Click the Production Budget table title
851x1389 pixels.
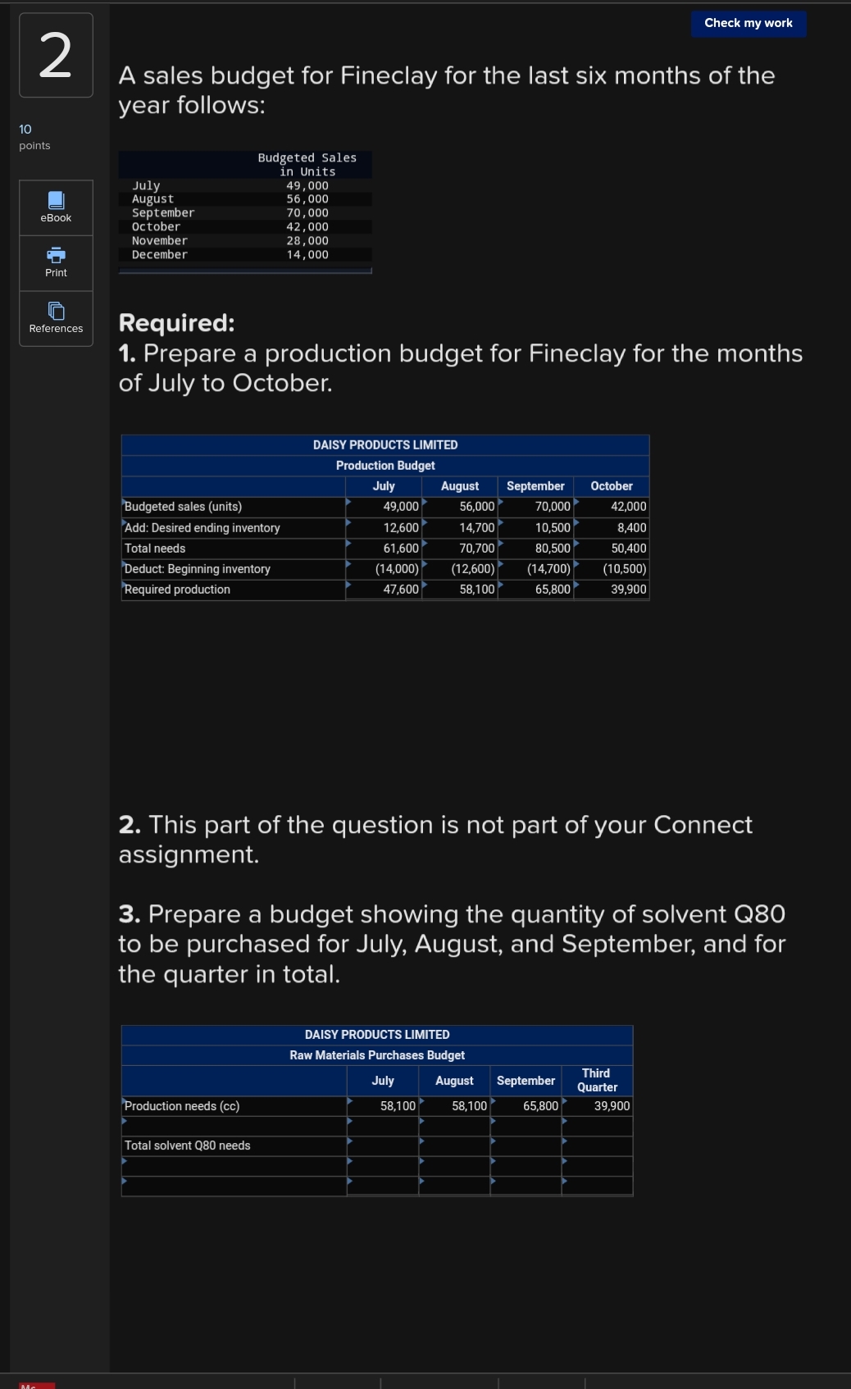click(385, 465)
